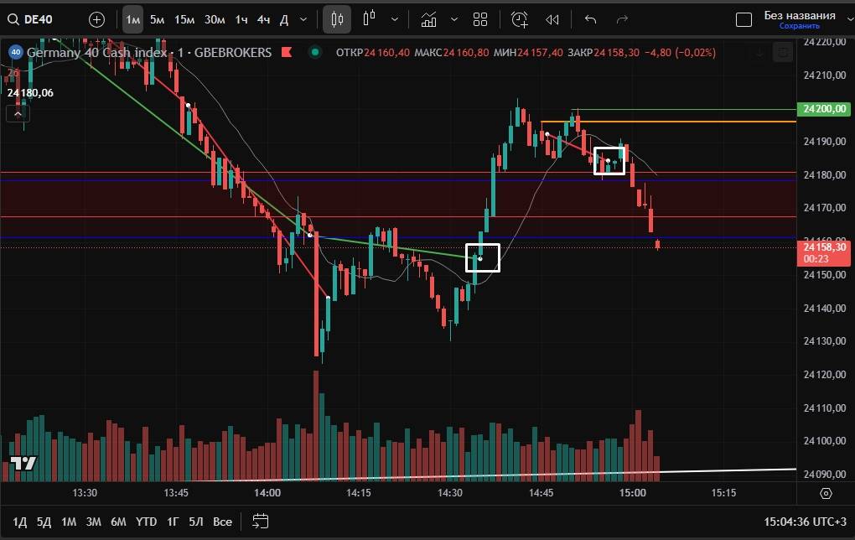Click the 15:04:36 UTC+3 timezone button

tap(806, 522)
